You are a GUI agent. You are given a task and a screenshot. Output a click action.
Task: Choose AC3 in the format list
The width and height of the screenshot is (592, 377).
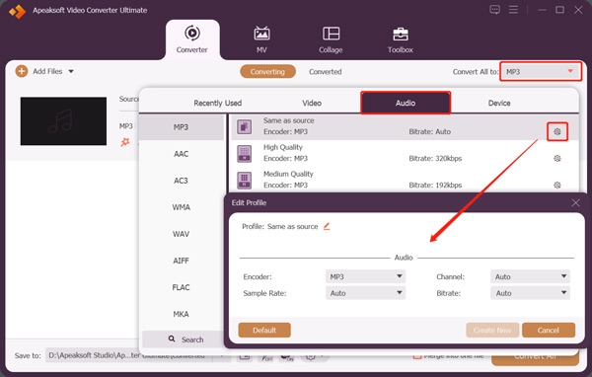coord(182,181)
